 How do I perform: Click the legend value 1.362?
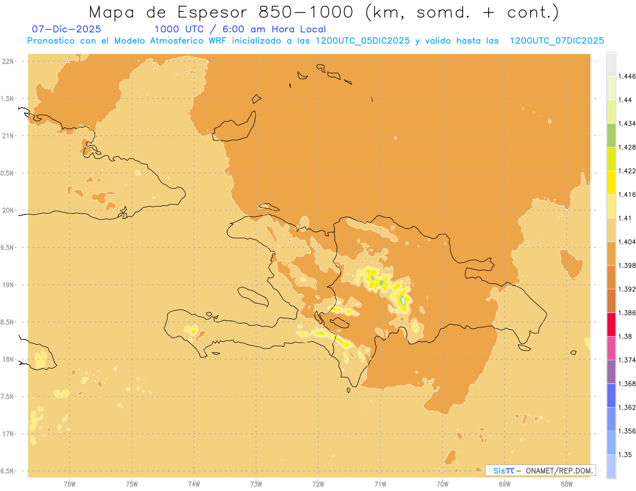point(628,407)
